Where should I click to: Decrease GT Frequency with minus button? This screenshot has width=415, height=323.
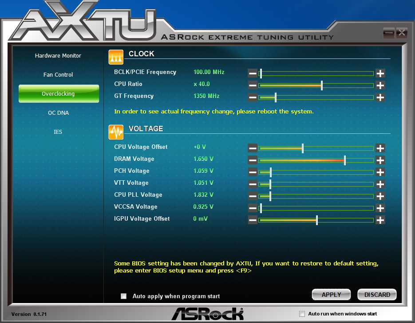(253, 97)
